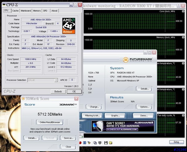Screen dimensions: 187x152
Task: Click the Change button in 3DMark
Action: (94, 107)
